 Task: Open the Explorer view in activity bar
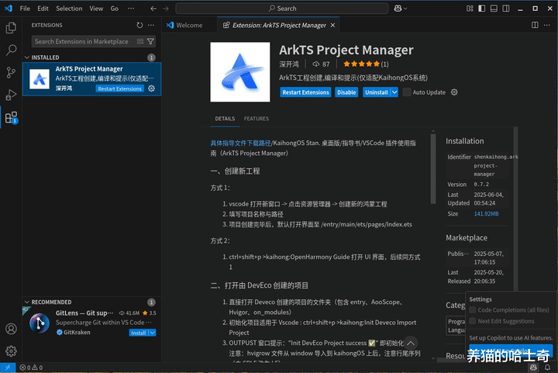(11, 28)
